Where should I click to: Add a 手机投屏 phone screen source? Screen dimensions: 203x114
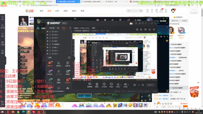click(x=104, y=85)
